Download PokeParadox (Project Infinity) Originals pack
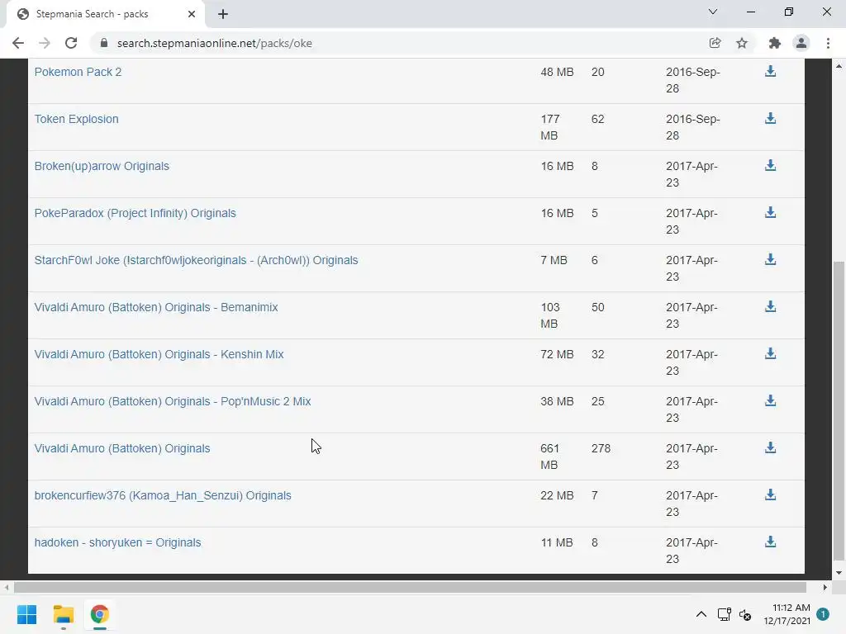 (x=770, y=212)
